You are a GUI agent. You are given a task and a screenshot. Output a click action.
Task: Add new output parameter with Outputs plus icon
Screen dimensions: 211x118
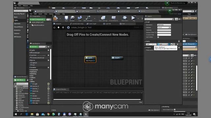click(x=179, y=48)
